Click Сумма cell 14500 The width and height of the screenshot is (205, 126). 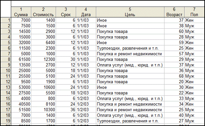[x=21, y=32]
